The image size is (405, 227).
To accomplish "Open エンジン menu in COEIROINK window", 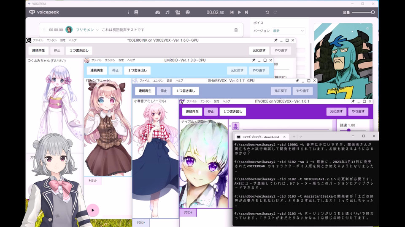I will 51,40.
